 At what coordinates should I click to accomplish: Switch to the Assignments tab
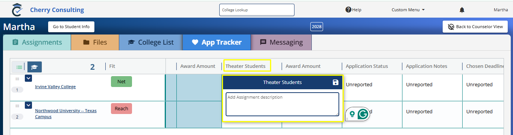click(x=37, y=42)
